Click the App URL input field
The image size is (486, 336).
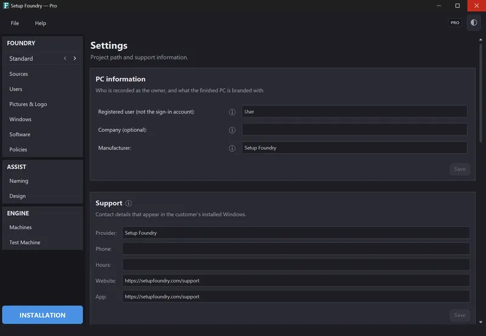pyautogui.click(x=296, y=297)
